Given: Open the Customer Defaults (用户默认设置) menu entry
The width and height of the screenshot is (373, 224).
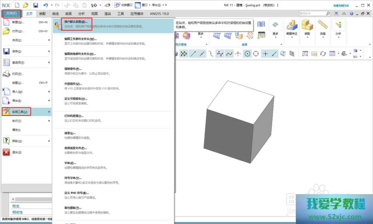Looking at the screenshot, I should coord(76,22).
